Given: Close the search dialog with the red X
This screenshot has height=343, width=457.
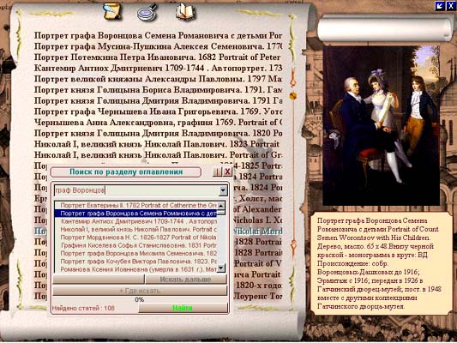Looking at the screenshot, I should pos(227,172).
